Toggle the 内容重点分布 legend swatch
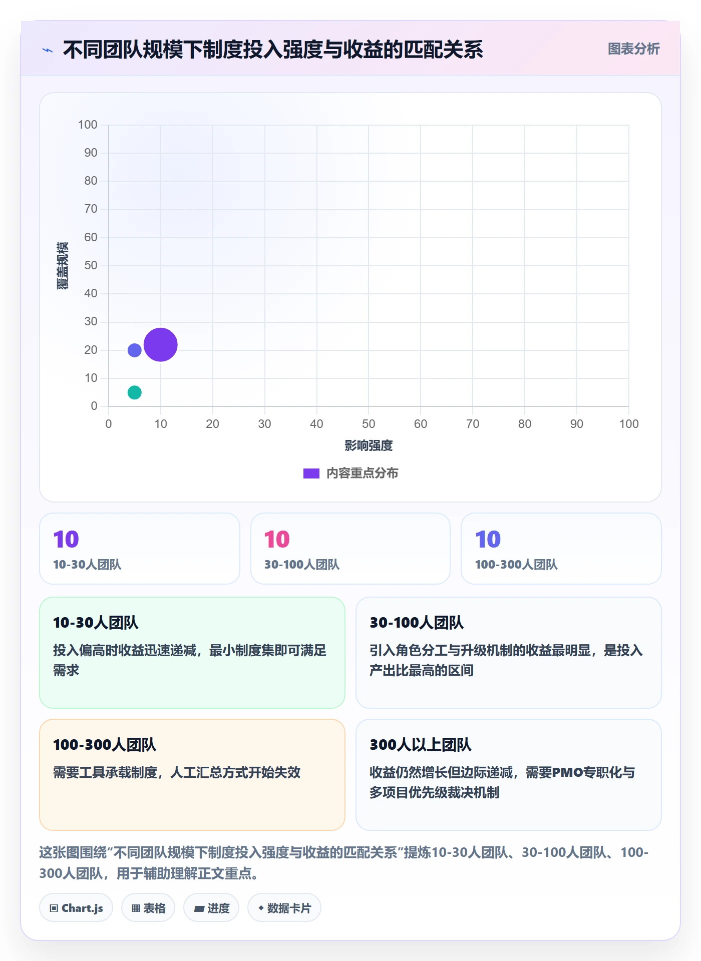 311,473
